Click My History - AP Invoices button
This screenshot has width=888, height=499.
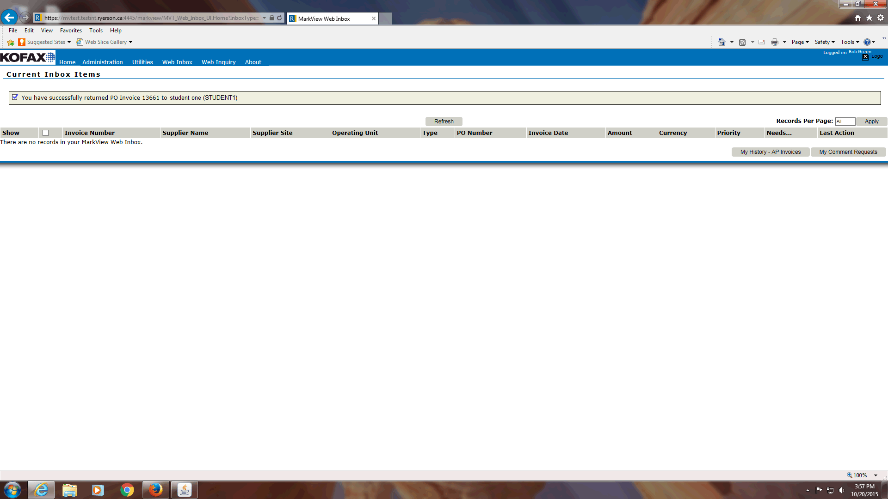click(770, 152)
